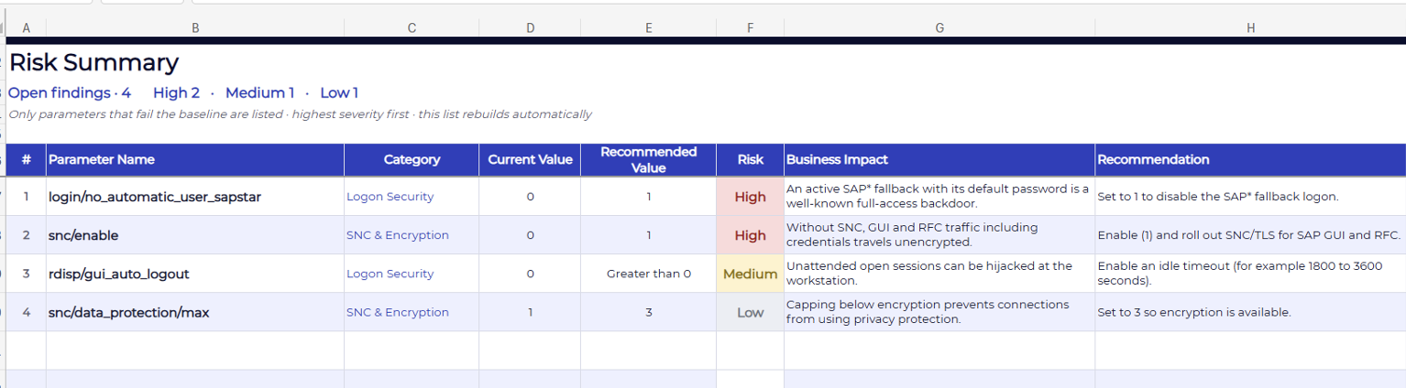The height and width of the screenshot is (388, 1406).
Task: Select the snc/enable parameter cell
Action: pos(195,235)
